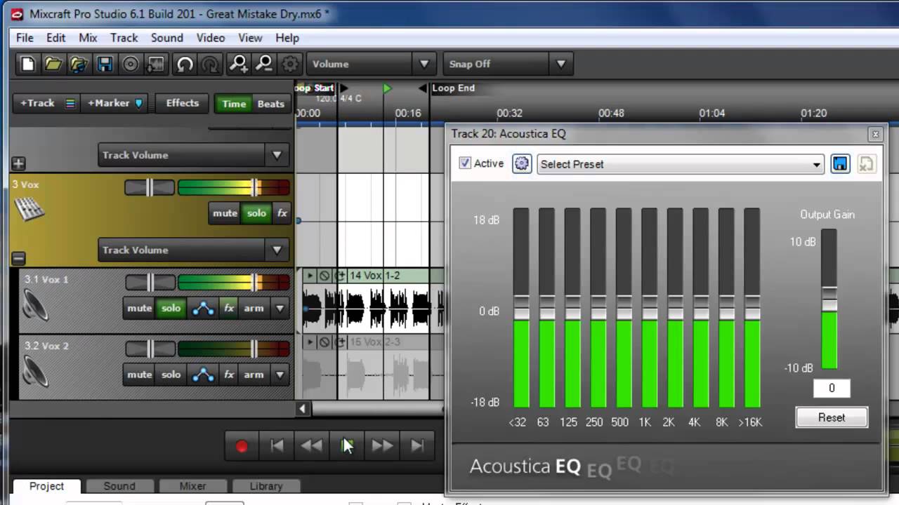Viewport: 899px width, 505px height.
Task: Open the arrow menu on 3.1 Vox 1
Action: [x=280, y=308]
